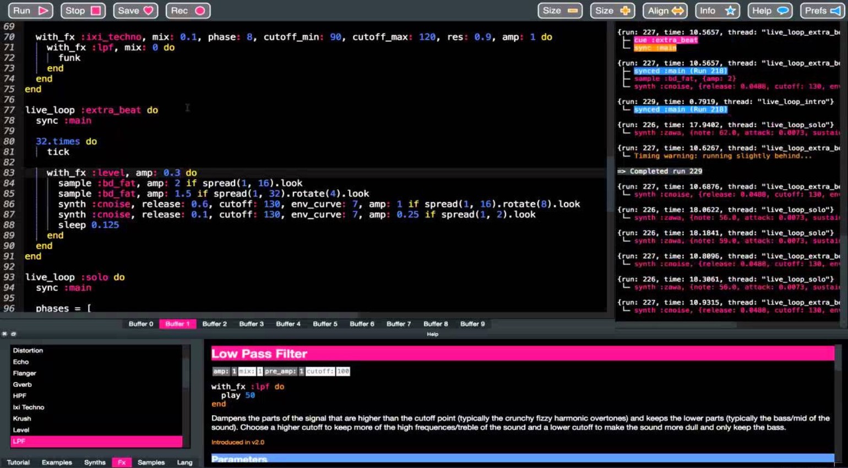848x468 pixels.
Task: Increase text size with plus button
Action: (x=612, y=10)
